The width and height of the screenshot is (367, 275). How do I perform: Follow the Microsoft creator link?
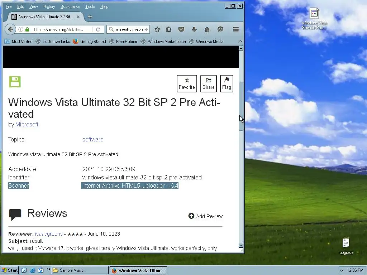pyautogui.click(x=27, y=124)
